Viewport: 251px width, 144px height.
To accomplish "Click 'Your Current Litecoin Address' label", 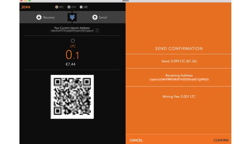I will click(72, 28).
